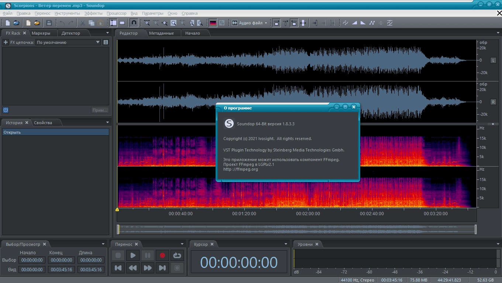Toggle the left channel L button

coord(493,60)
